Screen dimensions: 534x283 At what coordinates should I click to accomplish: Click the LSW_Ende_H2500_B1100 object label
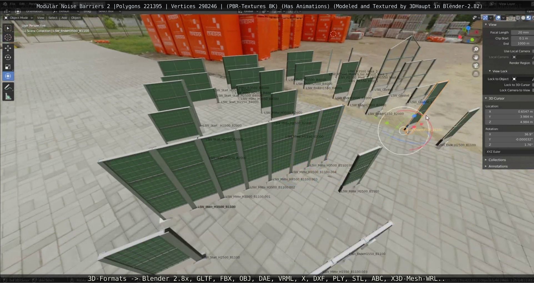(x=457, y=145)
